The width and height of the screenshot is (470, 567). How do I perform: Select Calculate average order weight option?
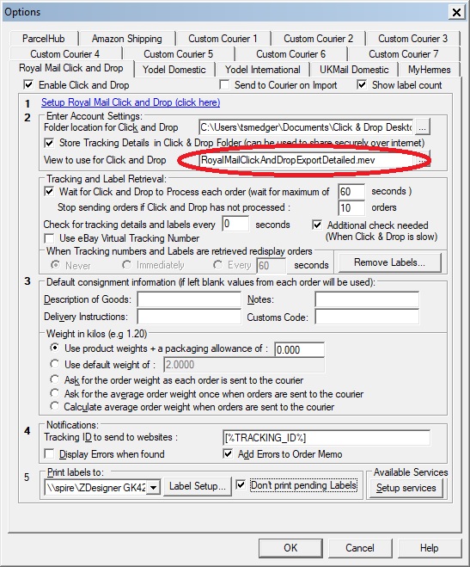(x=54, y=406)
